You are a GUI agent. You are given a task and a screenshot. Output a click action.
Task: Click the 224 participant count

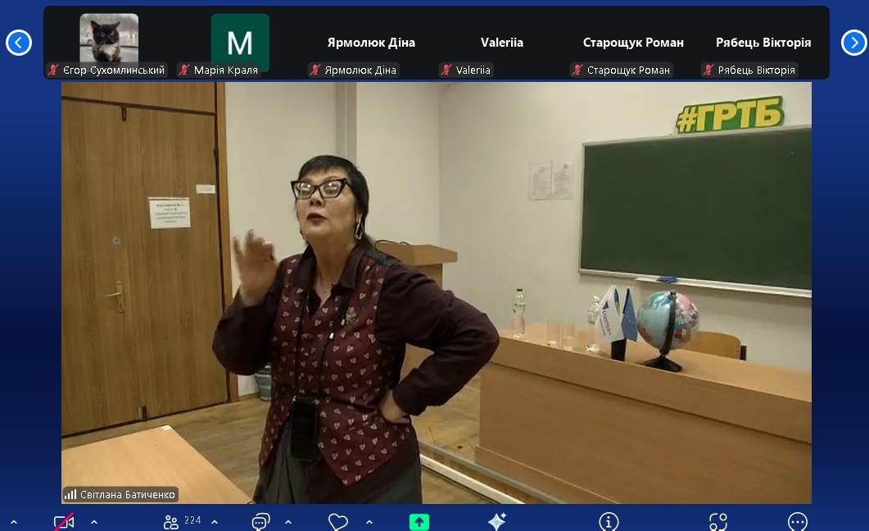click(192, 520)
